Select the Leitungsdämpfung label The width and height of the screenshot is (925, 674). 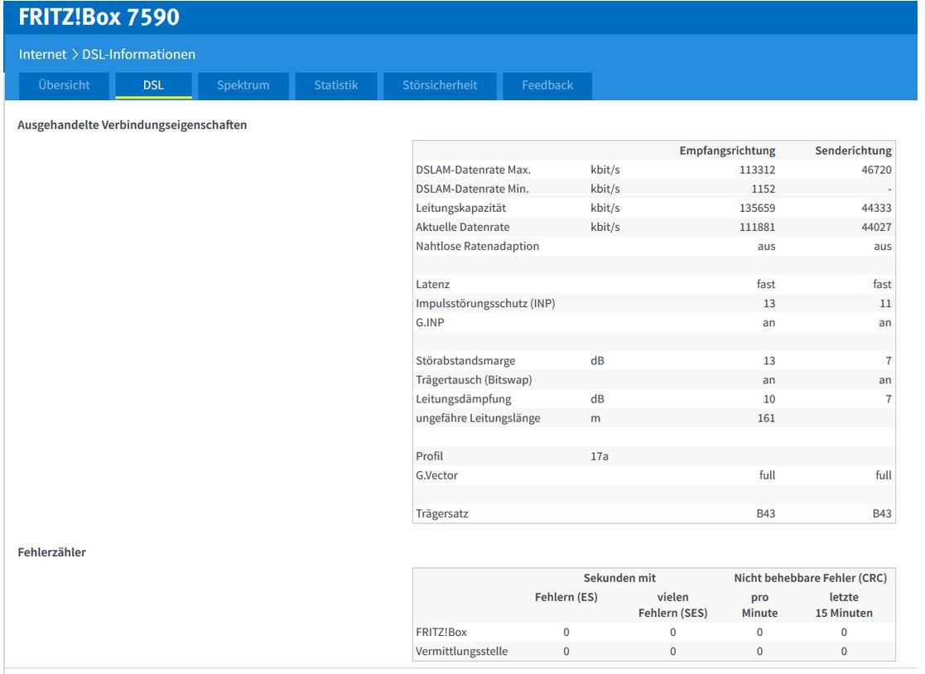[x=463, y=399]
